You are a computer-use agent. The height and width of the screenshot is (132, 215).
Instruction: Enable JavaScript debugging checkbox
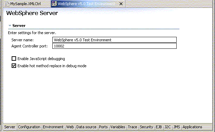[x=14, y=58]
